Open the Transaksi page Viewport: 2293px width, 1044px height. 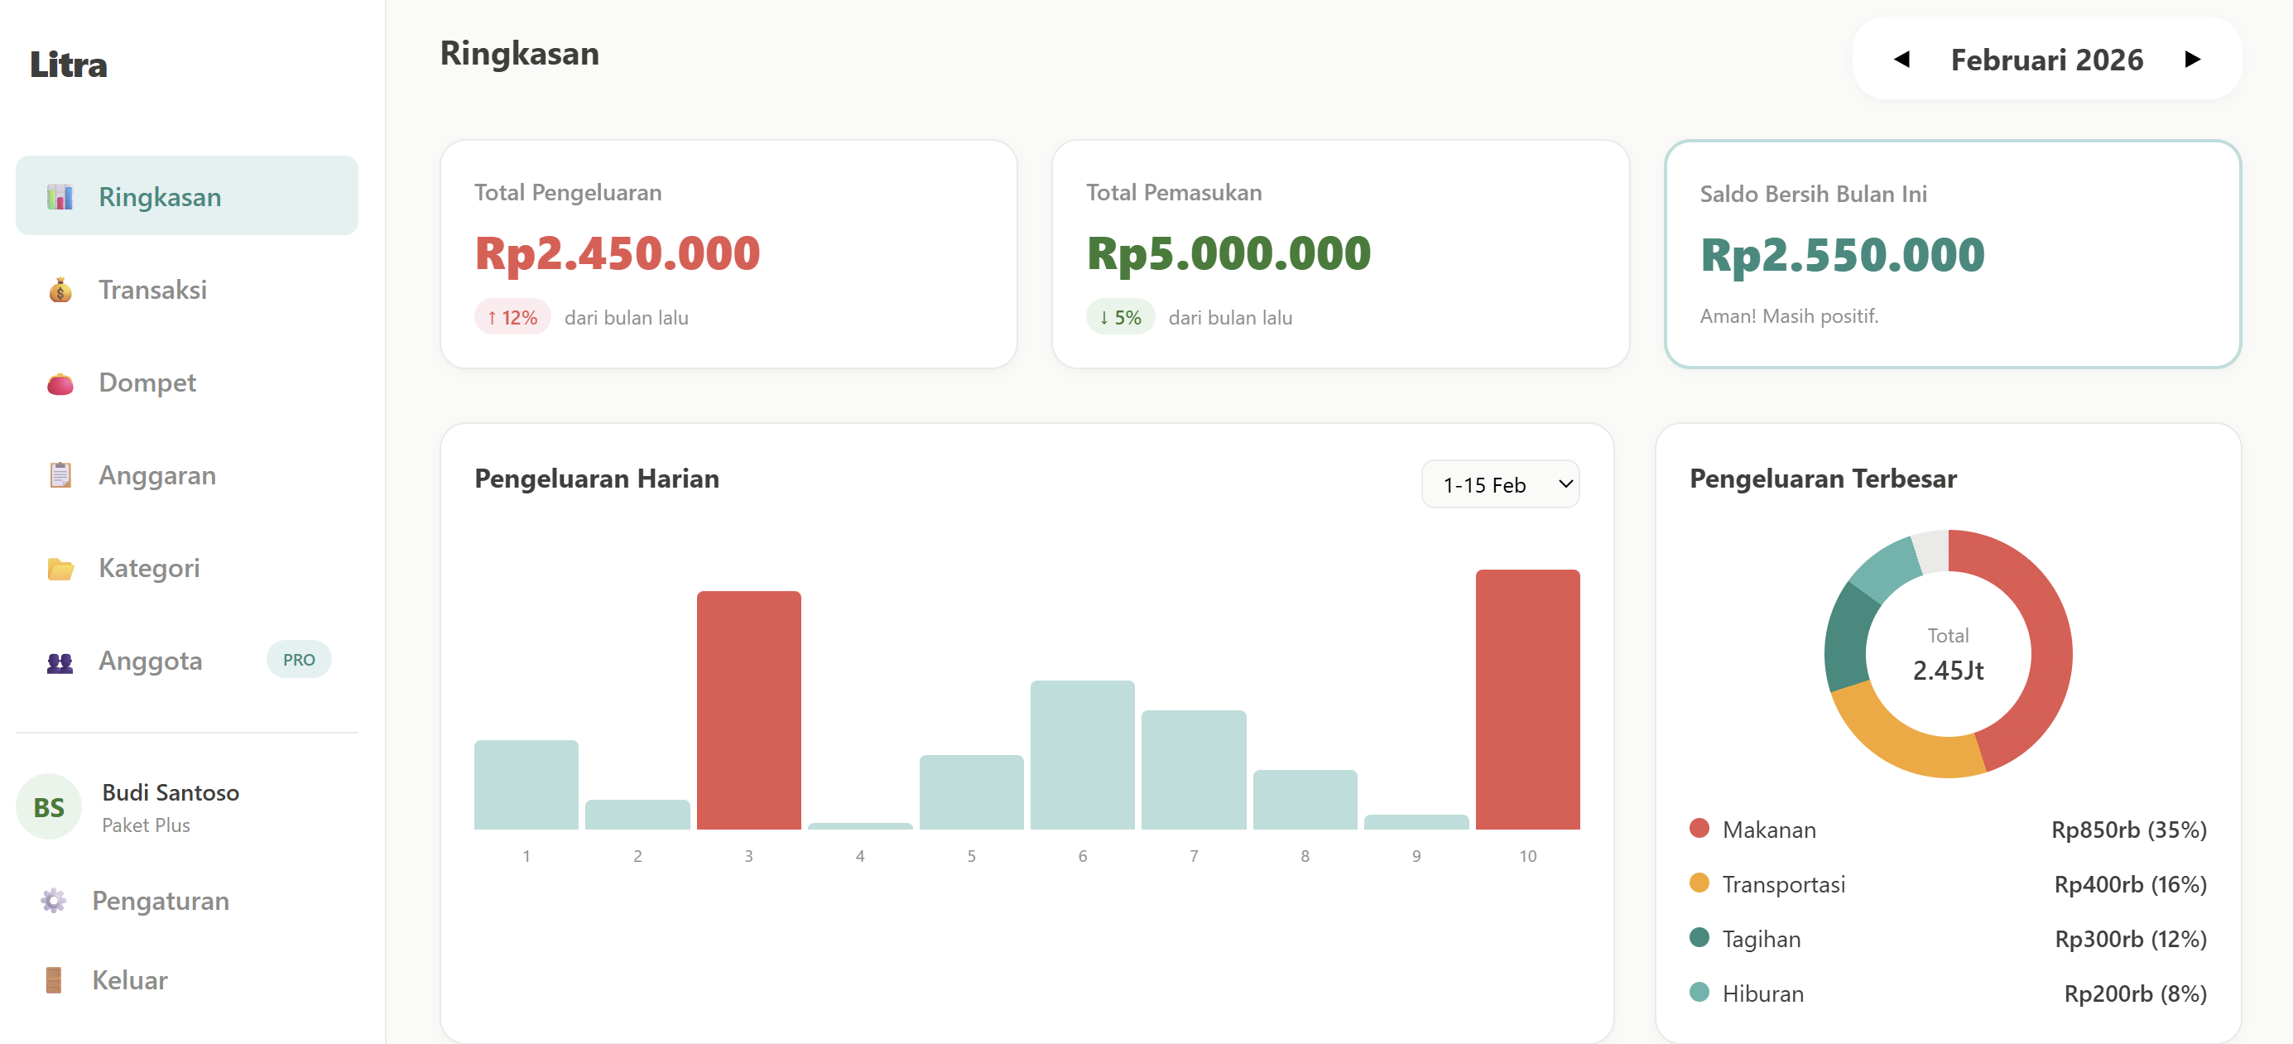tap(187, 289)
